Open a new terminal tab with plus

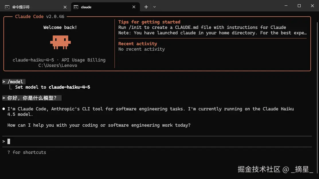coord(146,7)
